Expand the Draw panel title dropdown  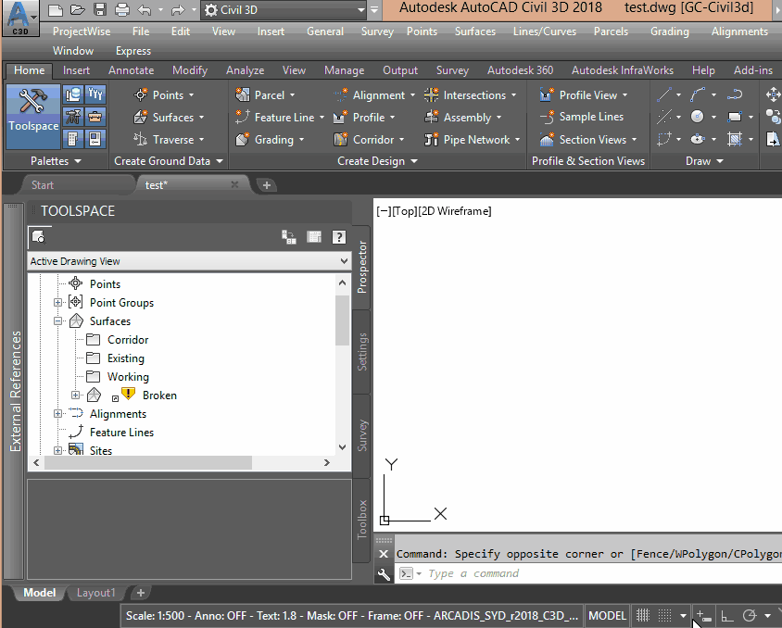click(704, 161)
